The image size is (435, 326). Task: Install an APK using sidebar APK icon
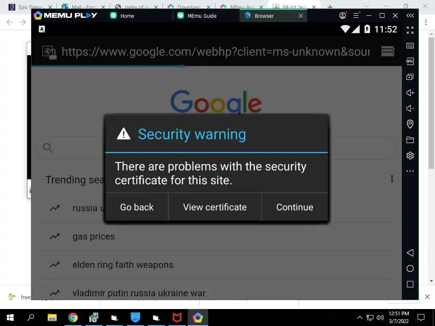pos(410,61)
